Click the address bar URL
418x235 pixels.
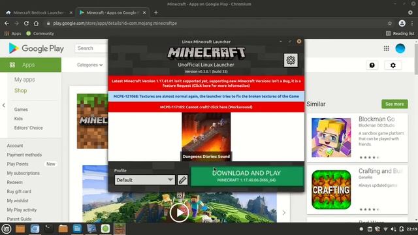[x=115, y=23]
